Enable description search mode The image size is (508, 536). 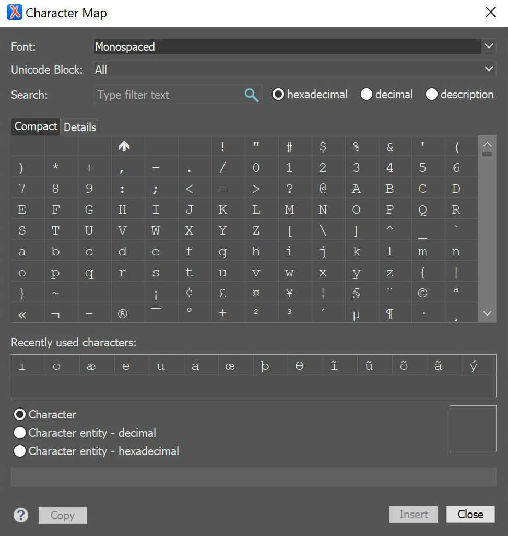pyautogui.click(x=432, y=94)
